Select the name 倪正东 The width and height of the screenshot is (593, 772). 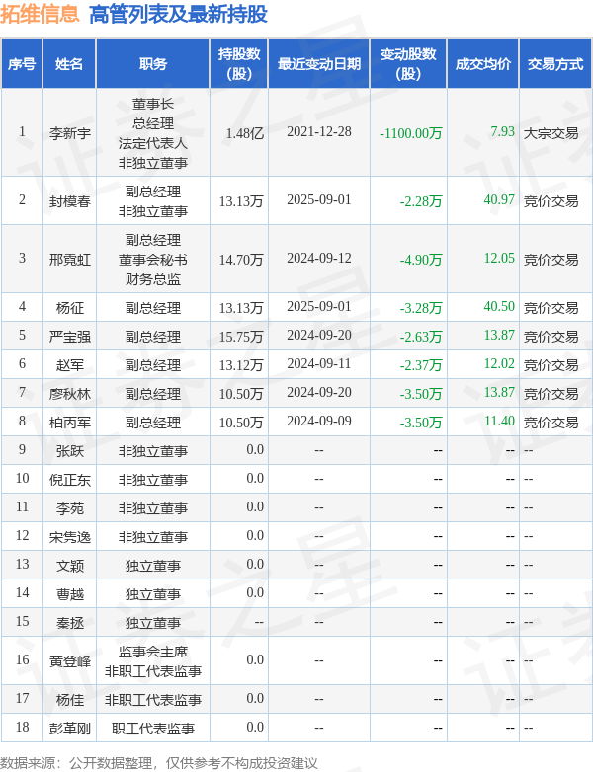(69, 479)
